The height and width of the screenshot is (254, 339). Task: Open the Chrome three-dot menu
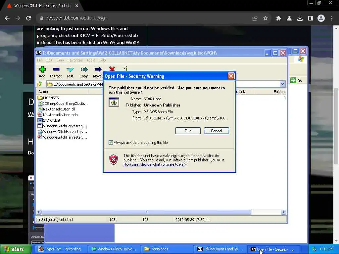332,19
